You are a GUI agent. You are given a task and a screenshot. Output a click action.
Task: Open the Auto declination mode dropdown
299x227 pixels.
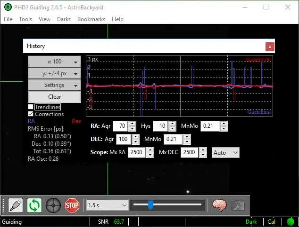pos(225,153)
